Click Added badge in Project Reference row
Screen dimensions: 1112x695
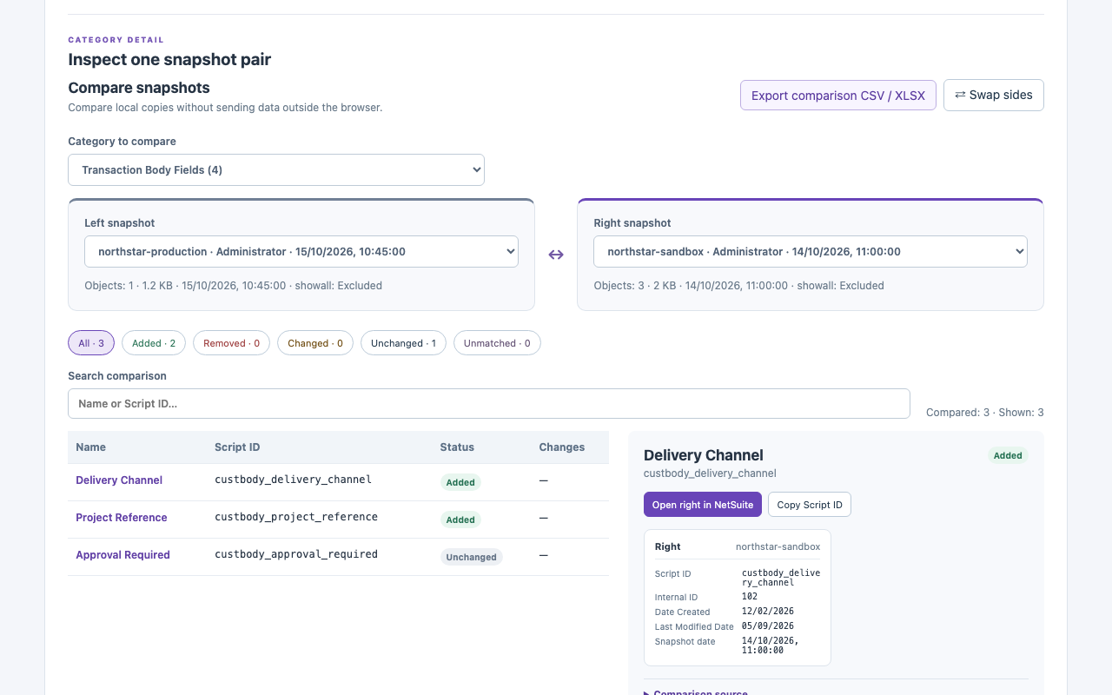coord(460,520)
